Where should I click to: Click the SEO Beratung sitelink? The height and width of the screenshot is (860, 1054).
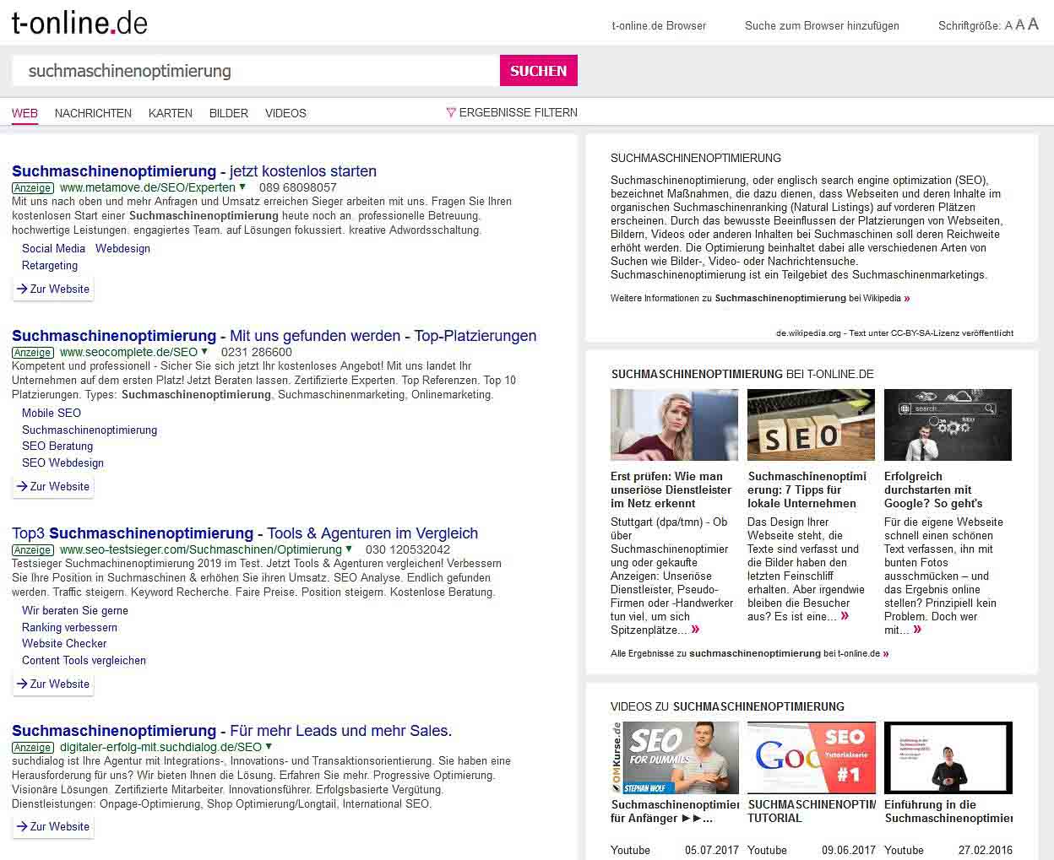click(57, 446)
